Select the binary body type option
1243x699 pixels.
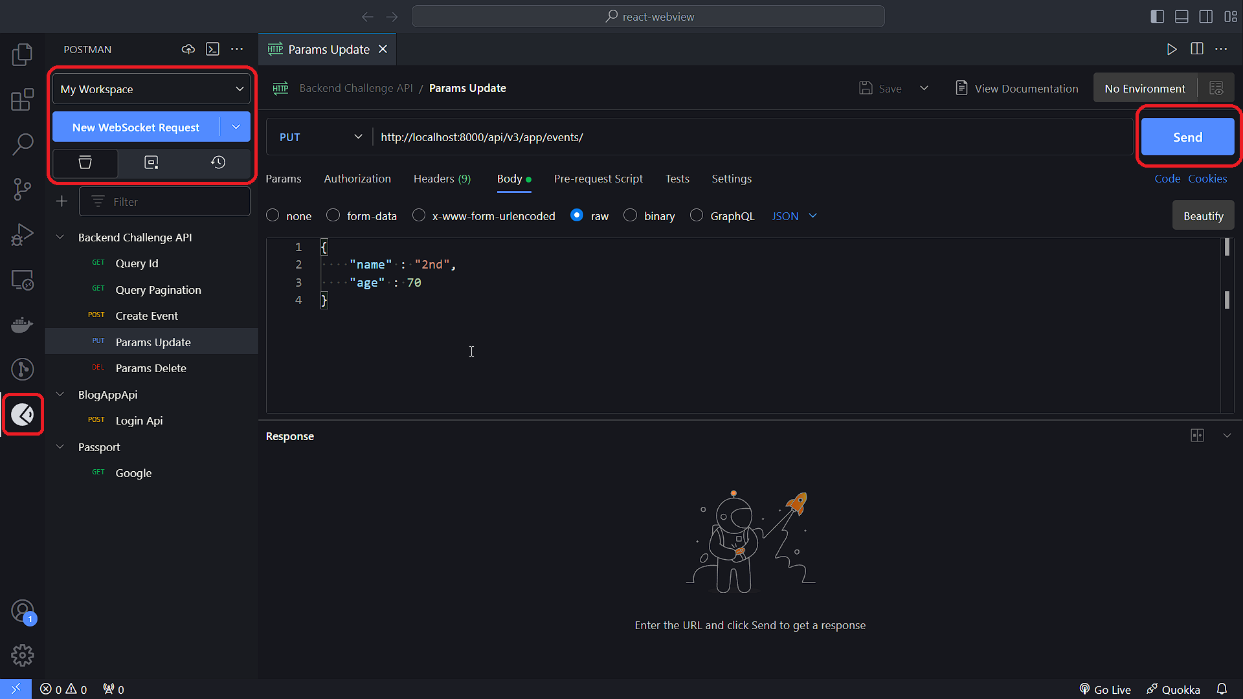click(x=630, y=216)
